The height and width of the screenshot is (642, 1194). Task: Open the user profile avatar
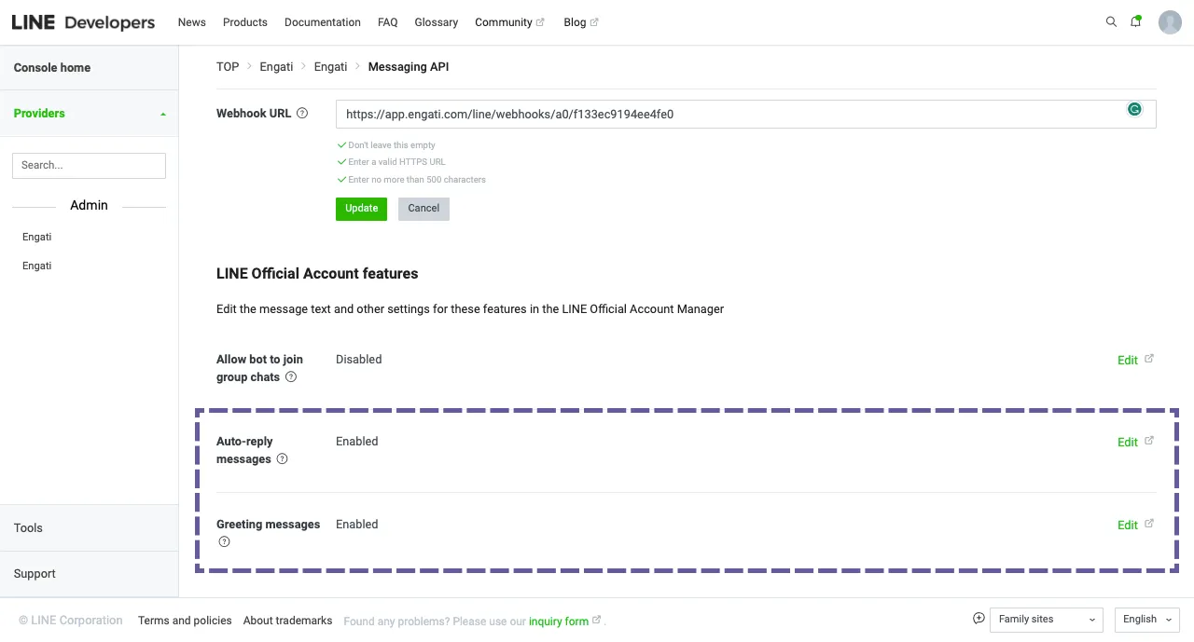coord(1170,22)
